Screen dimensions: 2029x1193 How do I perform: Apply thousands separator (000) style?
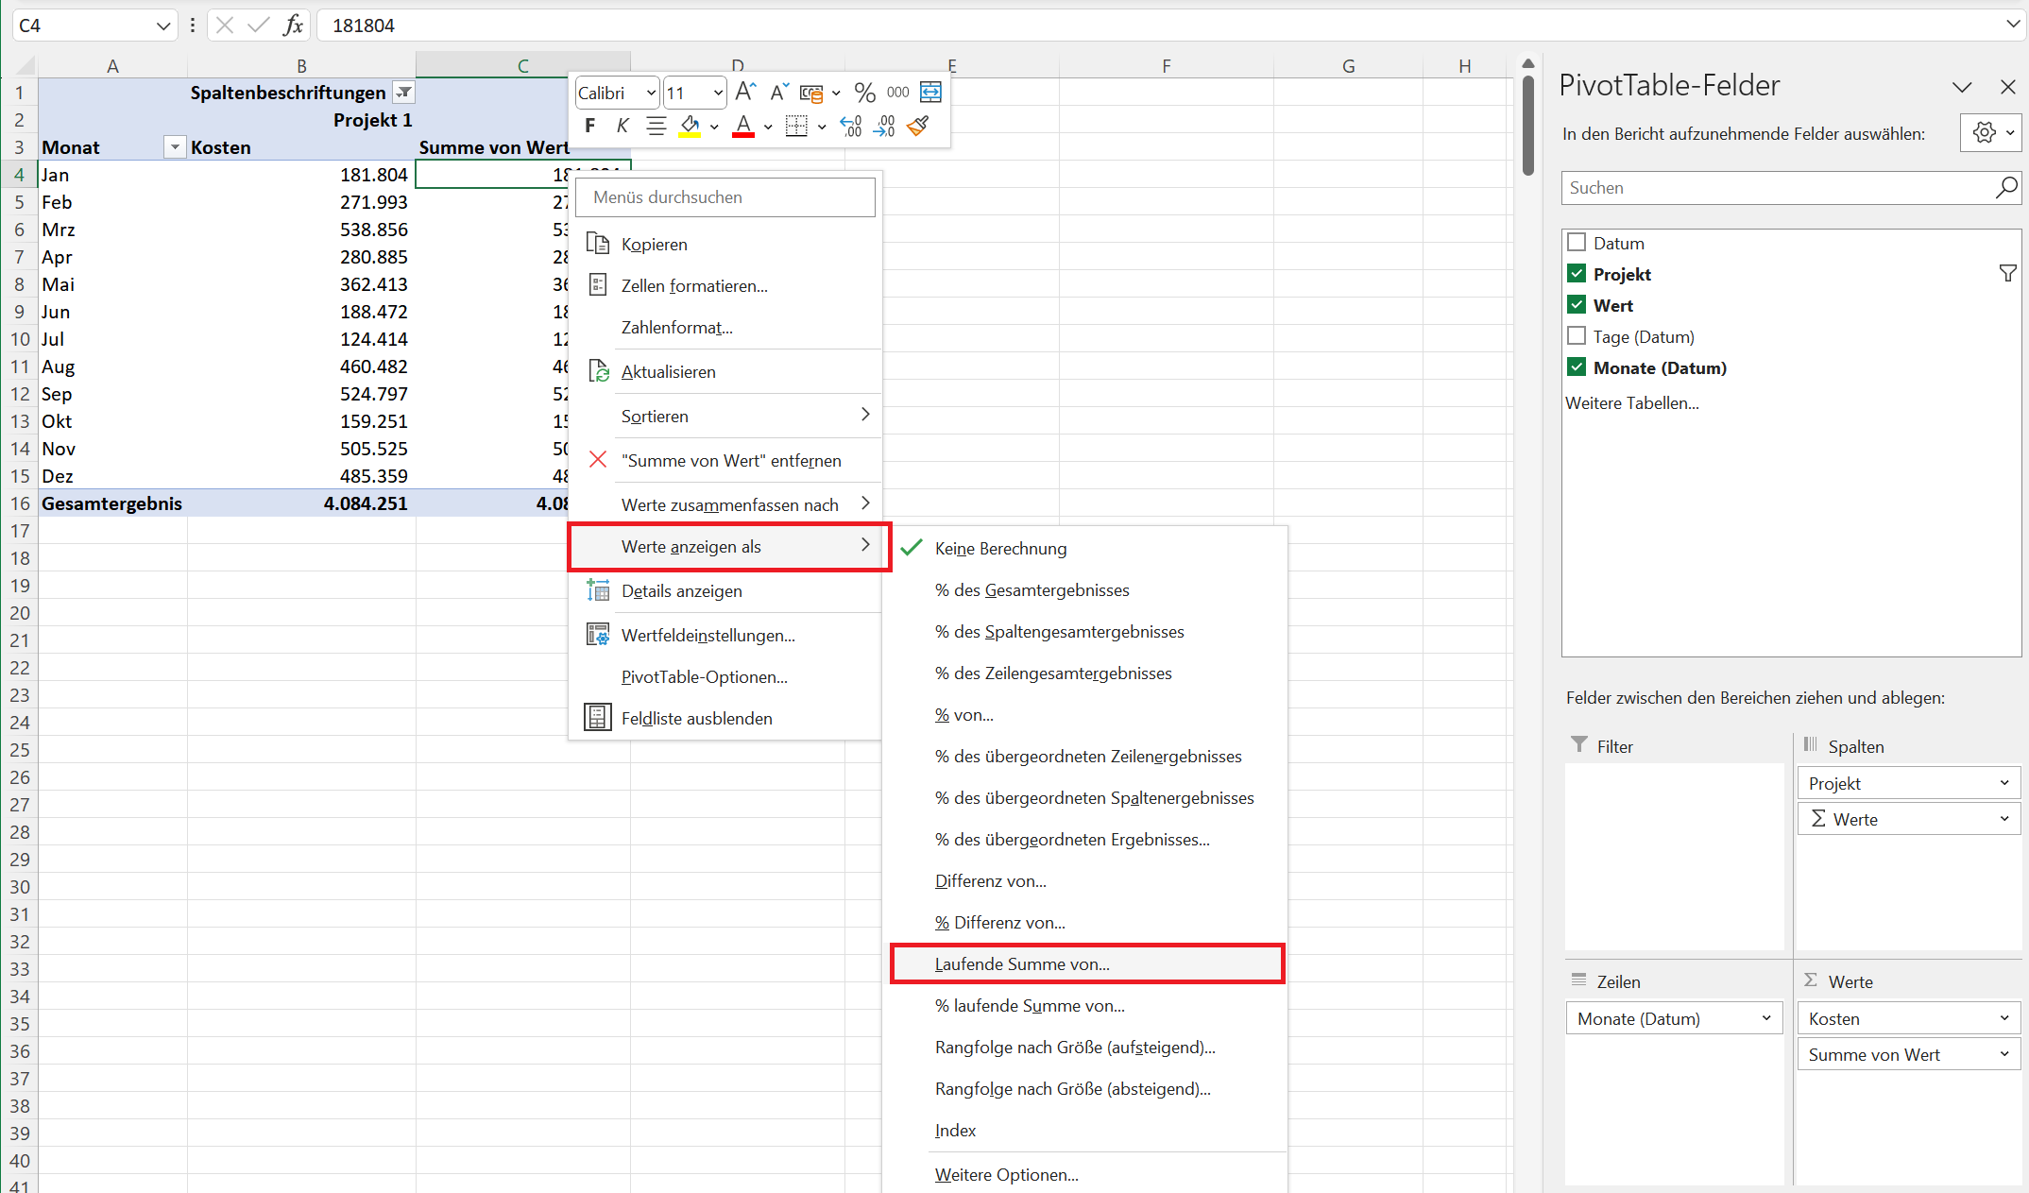click(898, 93)
